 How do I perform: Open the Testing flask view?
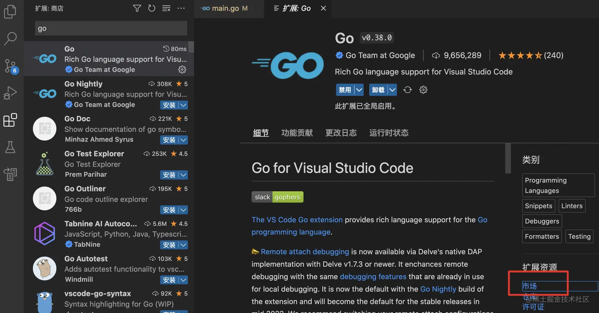10,147
